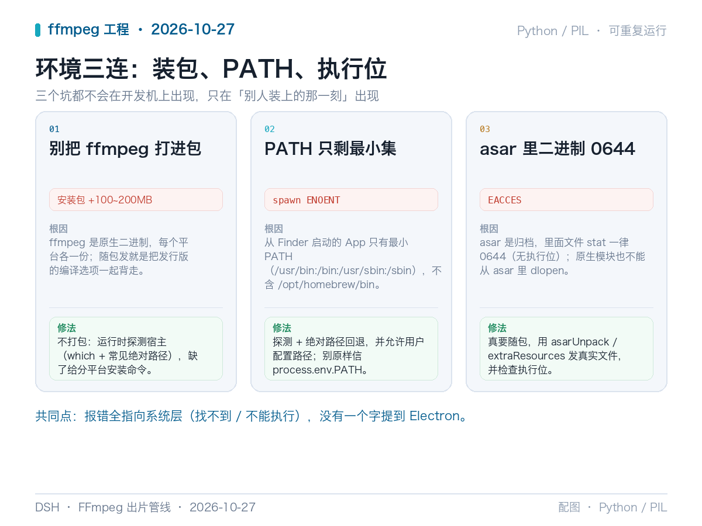Viewport: 702px width, 526px height.
Task: Click '修法' label in card 01
Action: (x=67, y=328)
